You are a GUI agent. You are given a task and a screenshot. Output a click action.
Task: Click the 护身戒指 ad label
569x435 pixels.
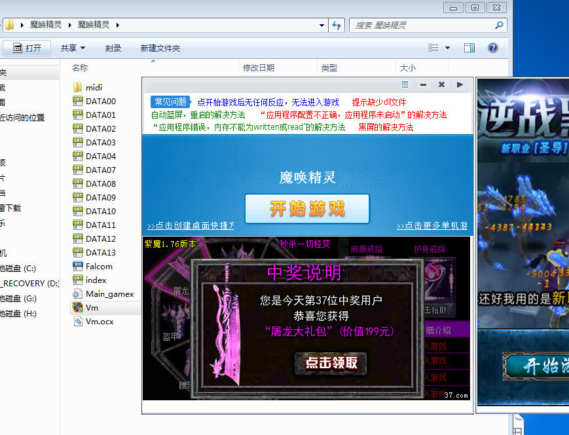[x=430, y=249]
